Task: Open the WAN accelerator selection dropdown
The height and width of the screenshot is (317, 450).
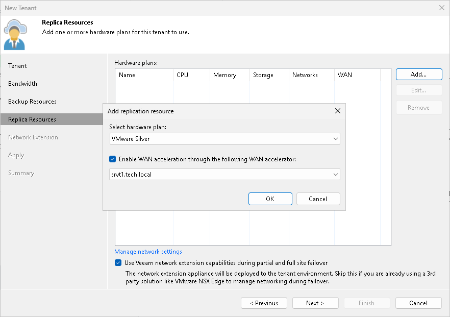Action: coord(336,174)
